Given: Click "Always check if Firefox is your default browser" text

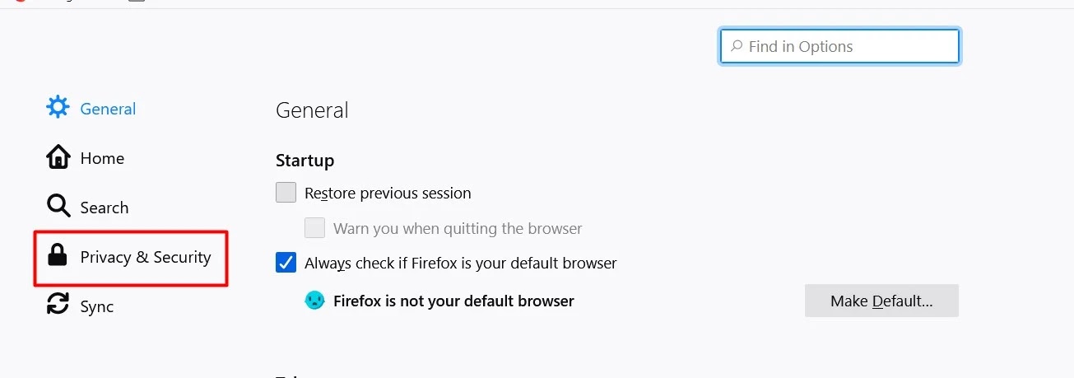Looking at the screenshot, I should (461, 264).
